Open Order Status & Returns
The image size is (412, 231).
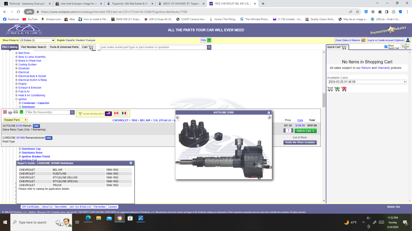(x=350, y=40)
